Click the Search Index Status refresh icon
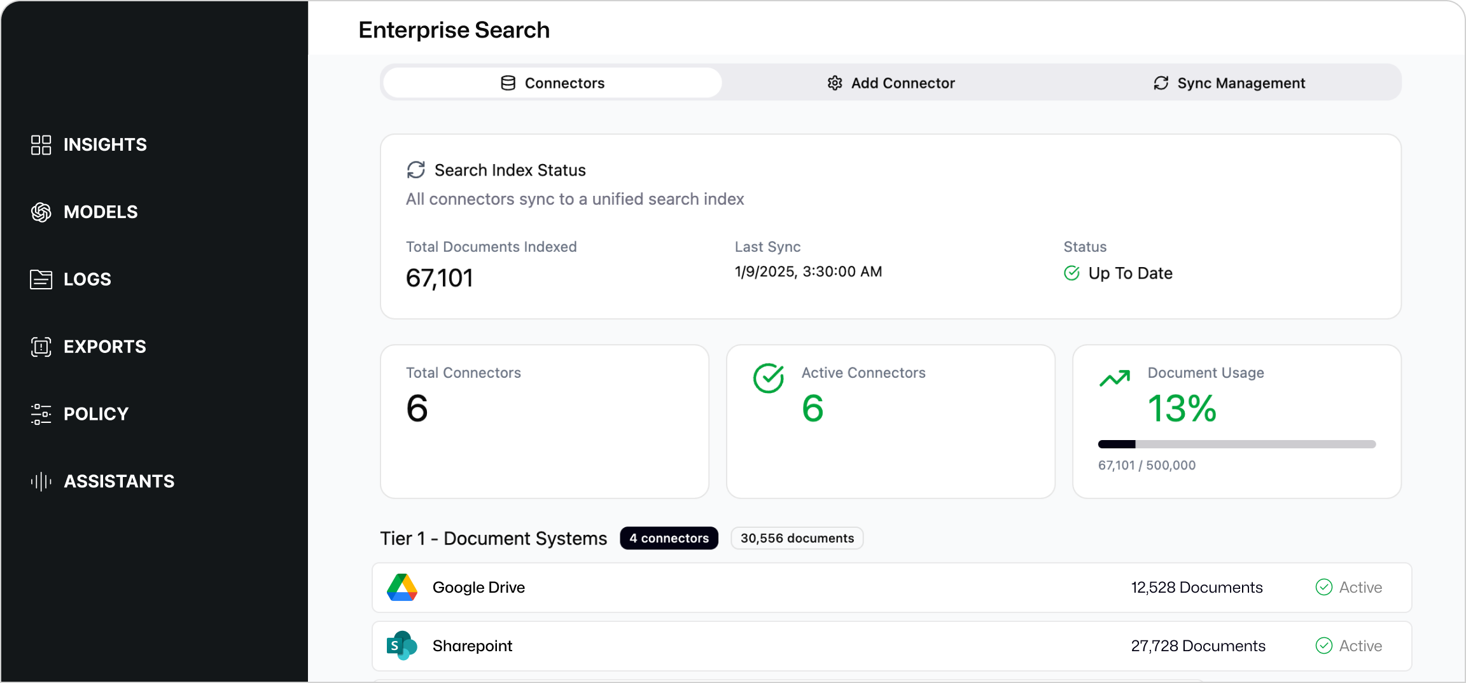Screen dimensions: 1466x683 [416, 170]
